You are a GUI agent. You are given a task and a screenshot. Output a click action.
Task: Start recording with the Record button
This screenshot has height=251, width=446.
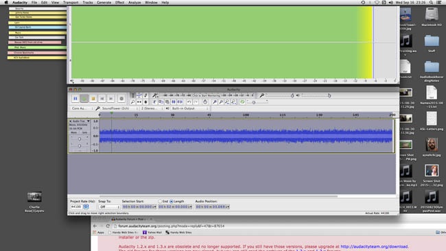coord(121,98)
